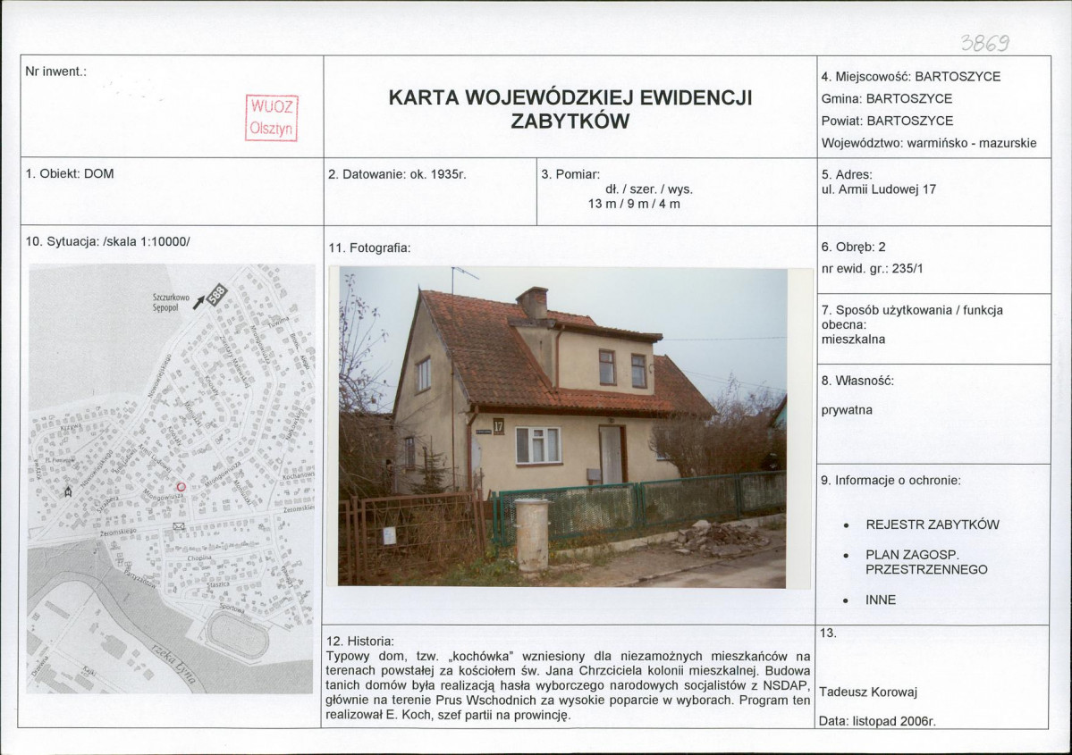1072x755 pixels.
Task: Click the measurement '13 m / 9 m / 4 m'
Action: (x=635, y=205)
